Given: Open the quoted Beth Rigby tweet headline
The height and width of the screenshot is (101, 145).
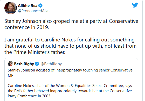Looking at the screenshot, I should [70, 73].
